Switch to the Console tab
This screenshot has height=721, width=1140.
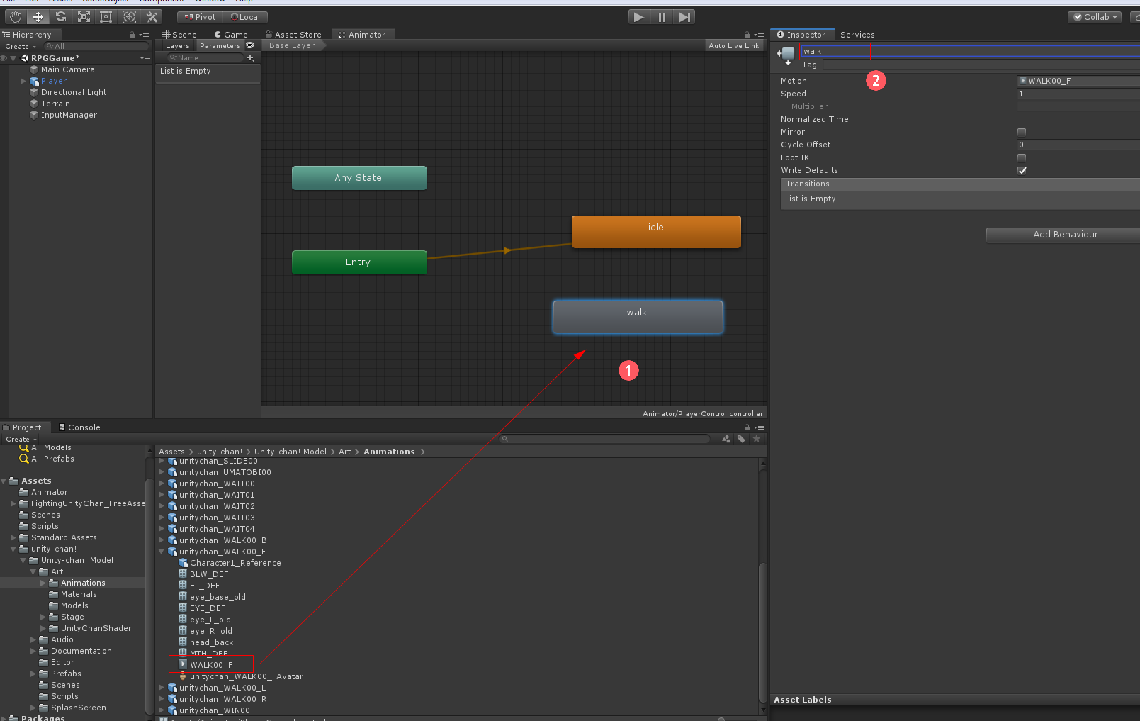[79, 427]
